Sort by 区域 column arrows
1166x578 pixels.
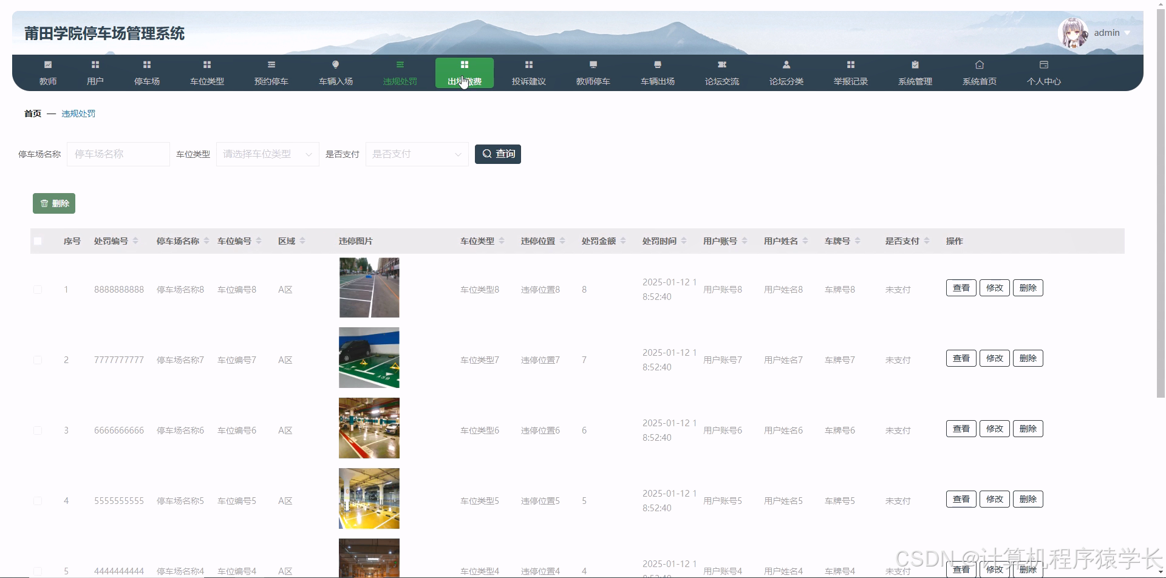302,241
